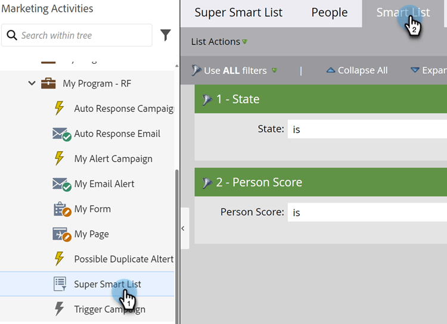Click the Auto Response Campaign lightning icon

click(x=59, y=108)
